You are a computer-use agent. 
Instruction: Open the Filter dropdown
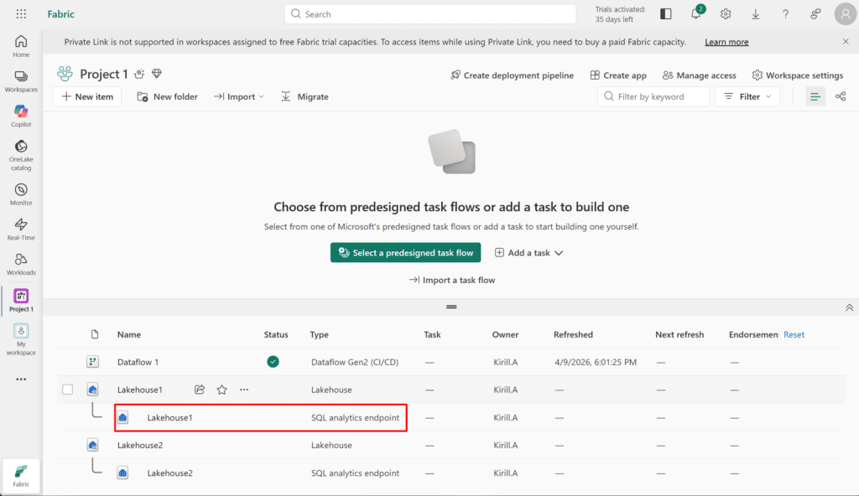tap(747, 97)
